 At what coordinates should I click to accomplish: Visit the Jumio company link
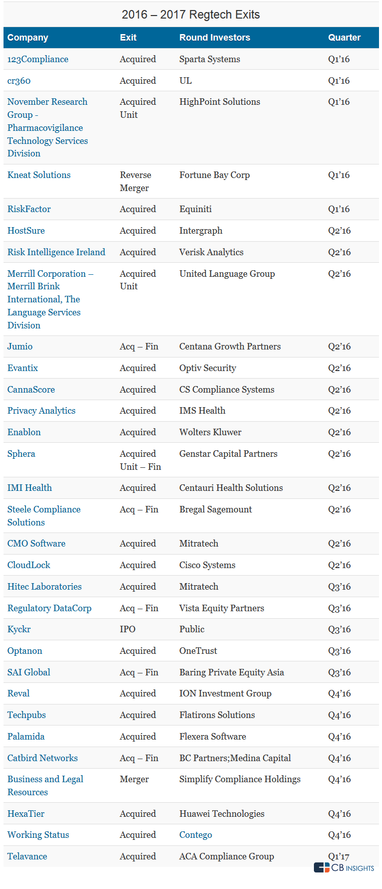[x=20, y=346]
